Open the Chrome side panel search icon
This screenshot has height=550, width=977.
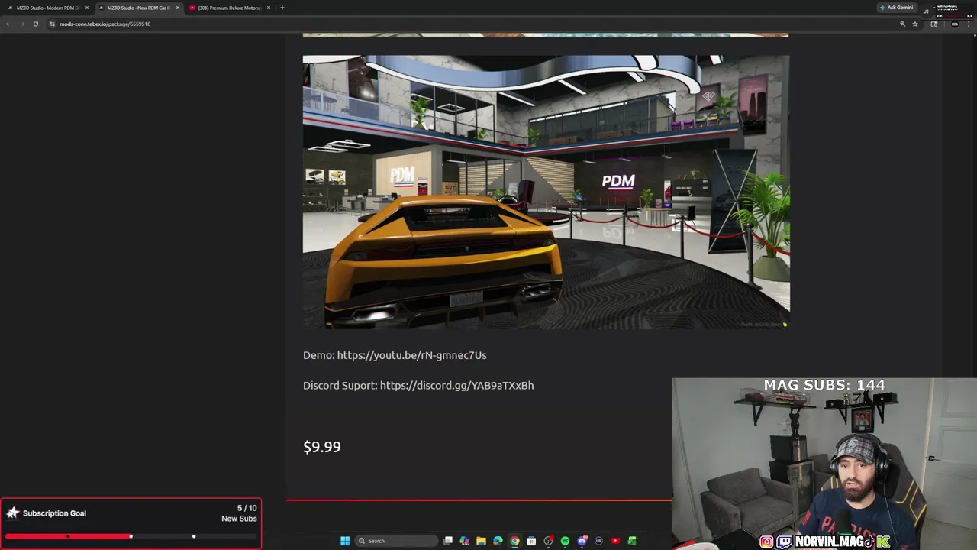934,24
